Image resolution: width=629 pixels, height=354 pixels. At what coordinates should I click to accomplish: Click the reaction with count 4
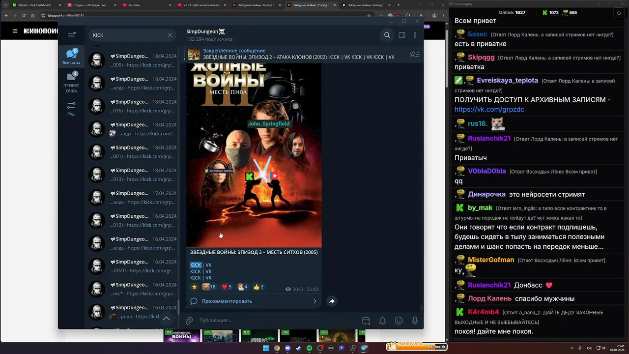point(242,287)
